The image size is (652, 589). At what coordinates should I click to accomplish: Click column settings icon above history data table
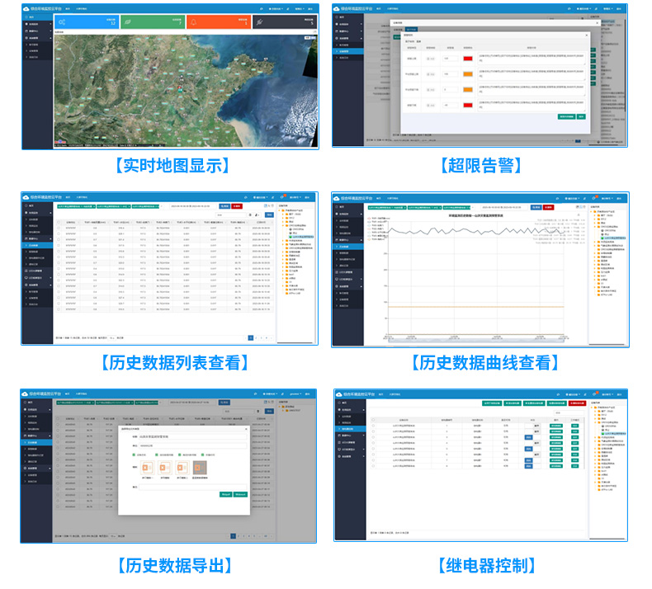point(258,214)
